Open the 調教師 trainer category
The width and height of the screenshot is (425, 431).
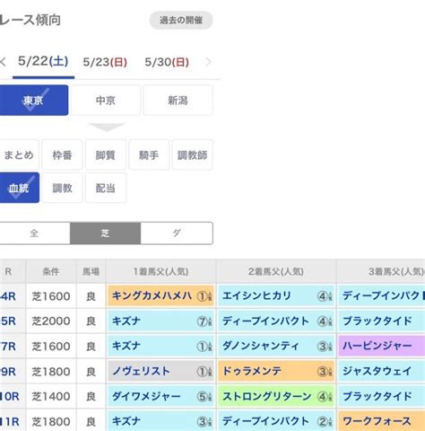tap(192, 155)
